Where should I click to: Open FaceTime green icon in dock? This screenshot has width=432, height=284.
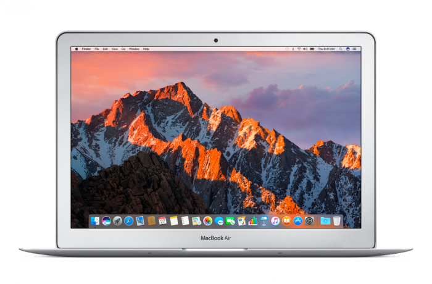(230, 221)
